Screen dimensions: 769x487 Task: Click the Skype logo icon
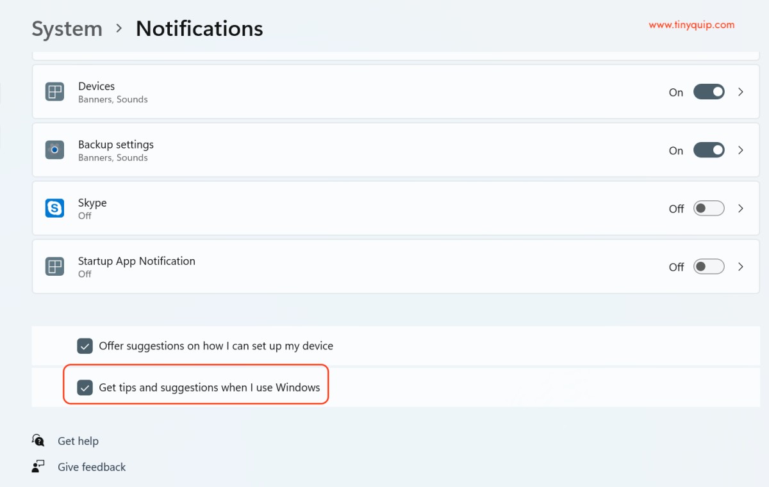54,209
